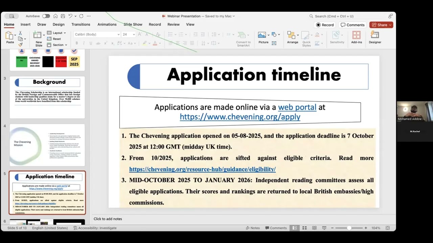Open the undo history dropdown arrow
The height and width of the screenshot is (243, 433).
75,16
